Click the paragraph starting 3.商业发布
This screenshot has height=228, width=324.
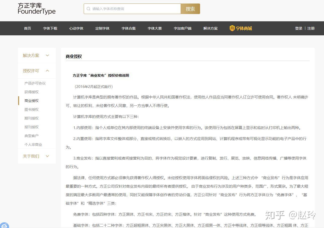coord(186,162)
